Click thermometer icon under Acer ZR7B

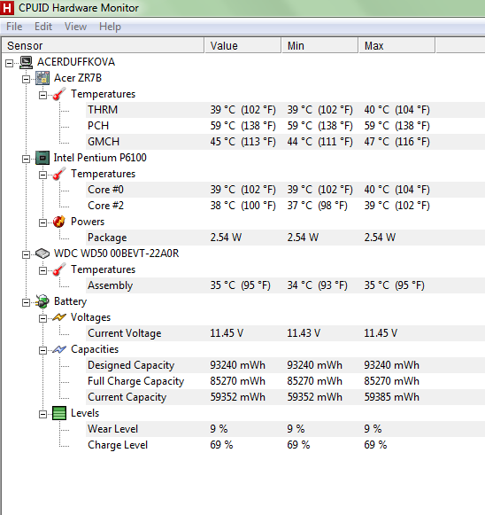coord(59,94)
